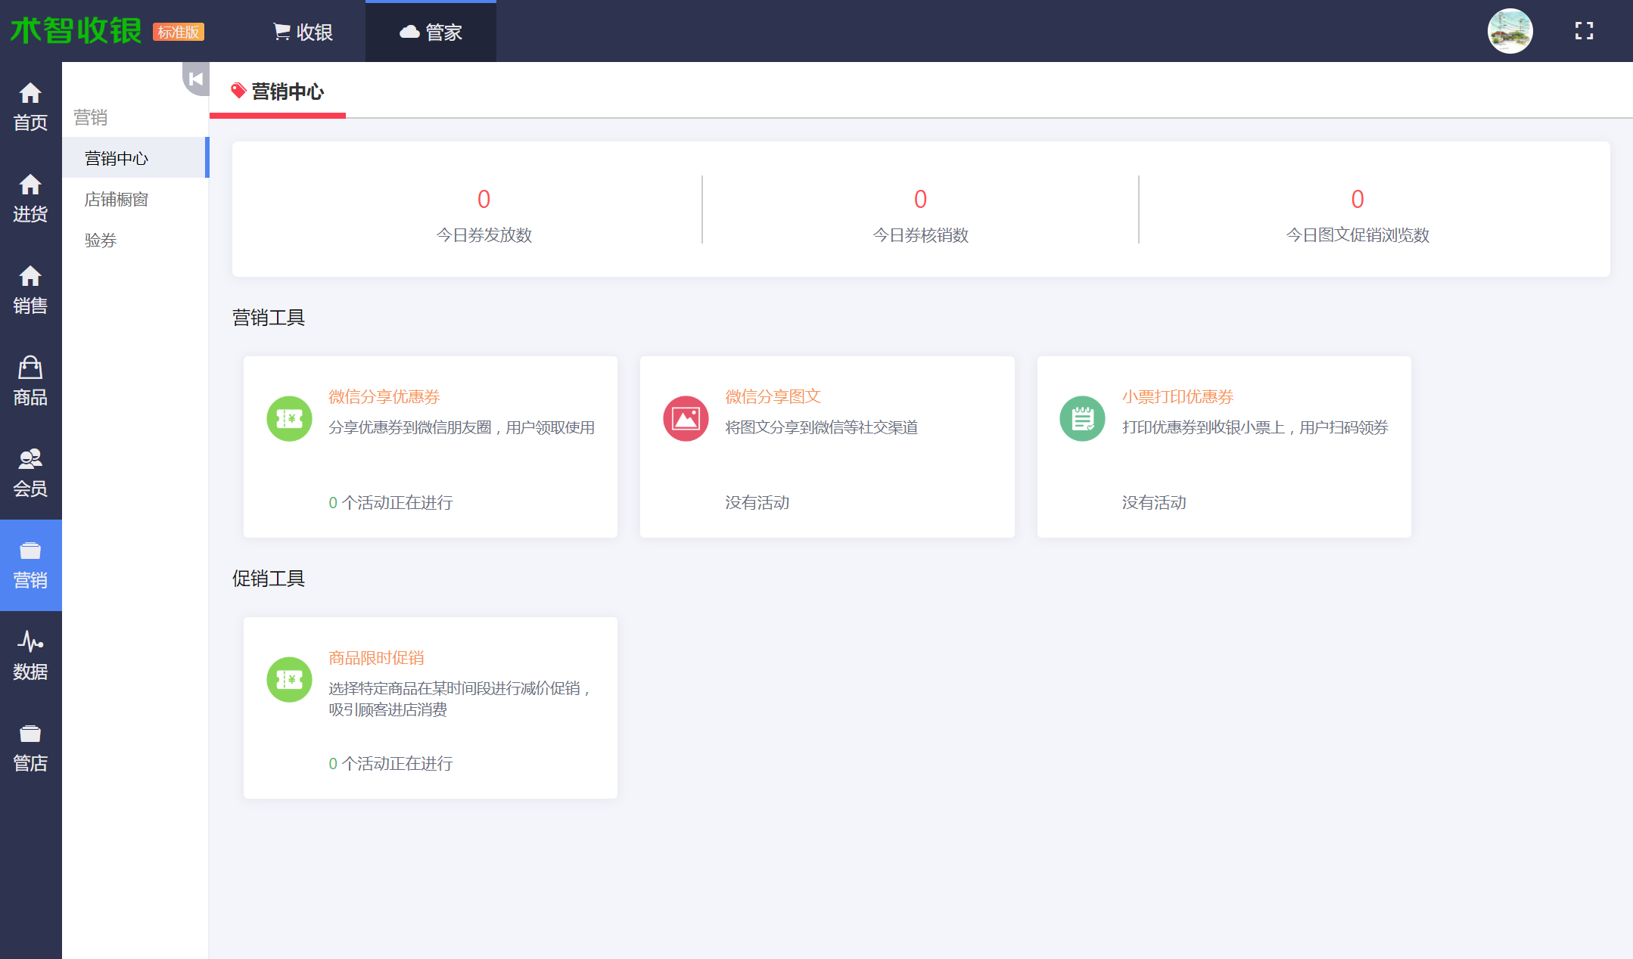Switch to the 管家 manager tab
This screenshot has height=959, width=1633.
(x=431, y=32)
